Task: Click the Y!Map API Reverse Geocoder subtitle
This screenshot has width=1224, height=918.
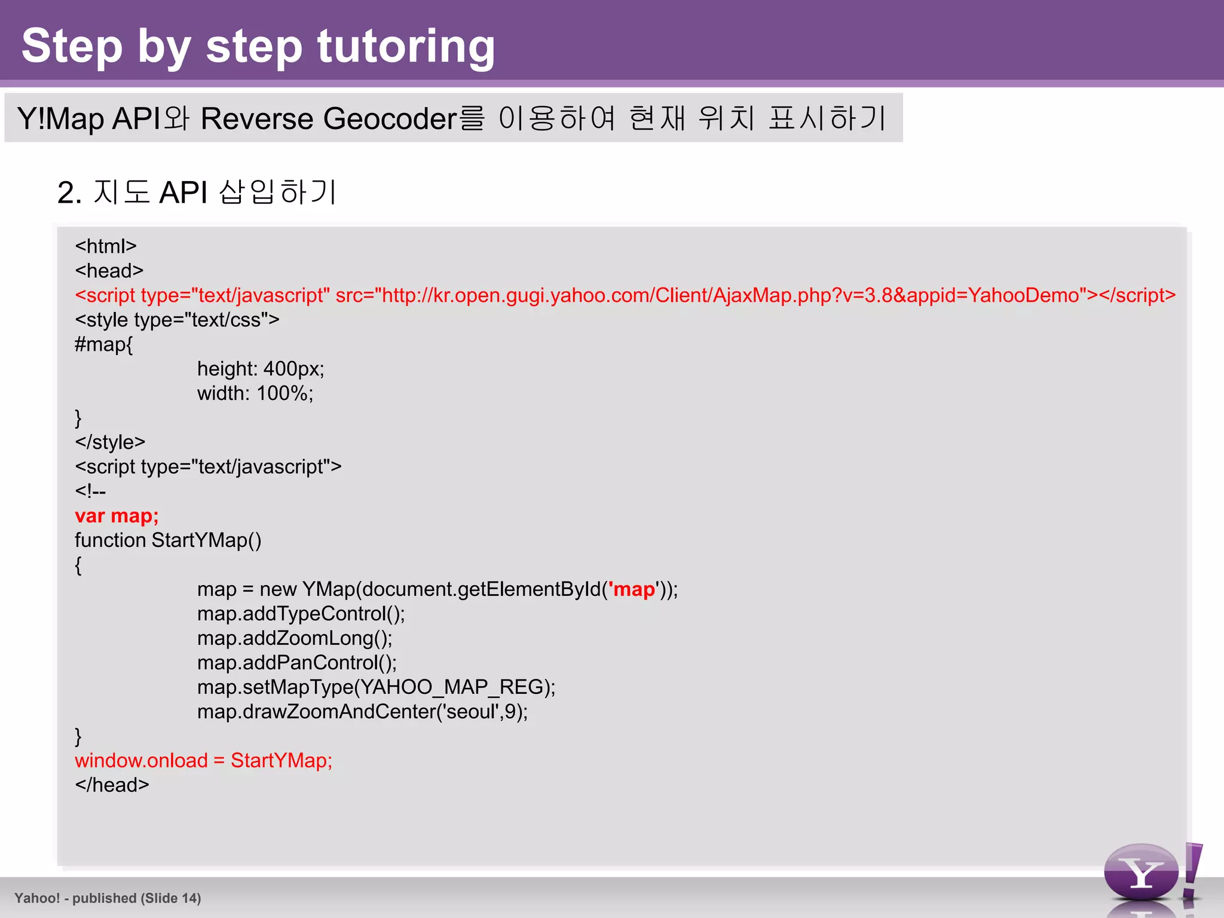Action: click(452, 118)
